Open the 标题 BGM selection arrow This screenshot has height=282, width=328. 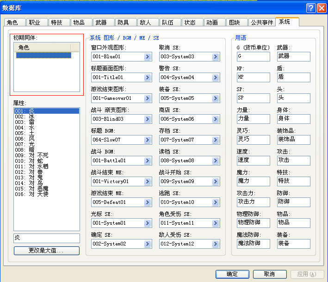148,140
